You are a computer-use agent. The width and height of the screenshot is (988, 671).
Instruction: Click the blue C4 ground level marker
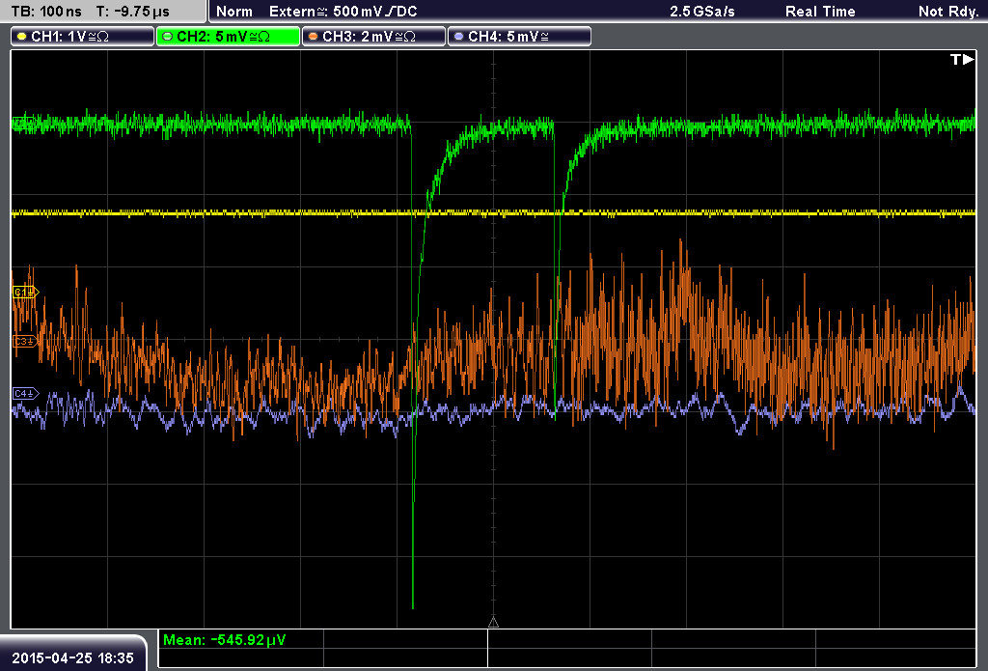(26, 394)
